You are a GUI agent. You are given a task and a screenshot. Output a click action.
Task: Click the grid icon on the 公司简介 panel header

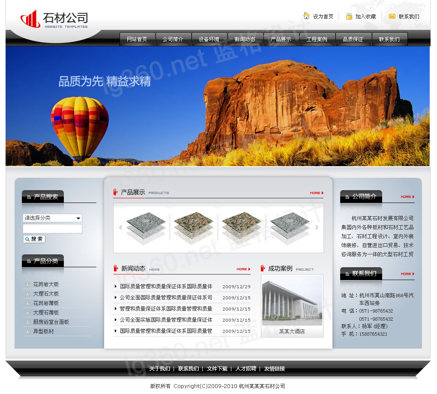(347, 197)
